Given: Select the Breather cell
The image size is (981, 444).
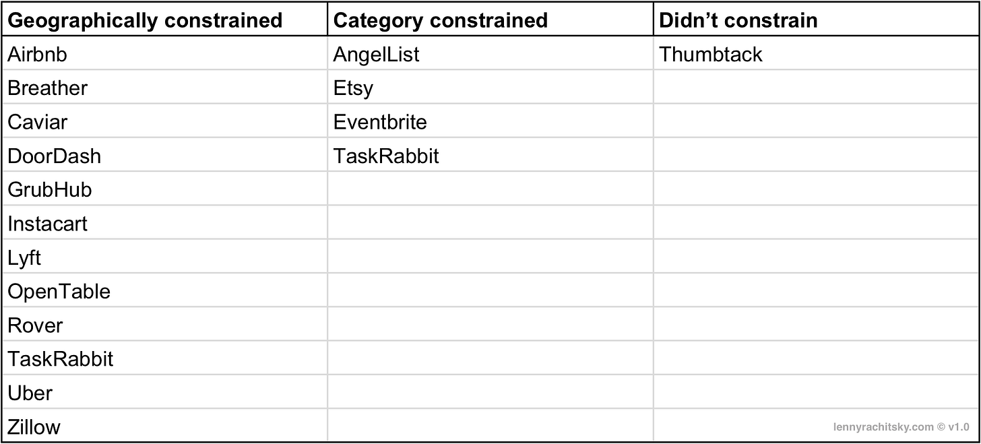Looking at the screenshot, I should click(x=164, y=87).
